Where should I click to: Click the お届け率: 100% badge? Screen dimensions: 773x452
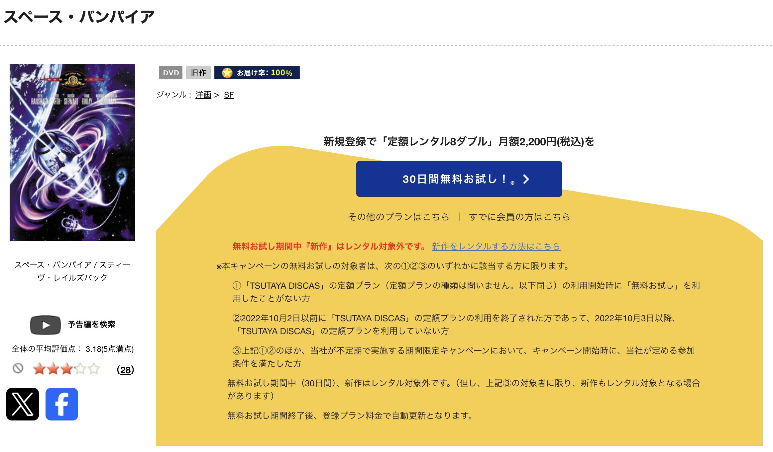257,73
